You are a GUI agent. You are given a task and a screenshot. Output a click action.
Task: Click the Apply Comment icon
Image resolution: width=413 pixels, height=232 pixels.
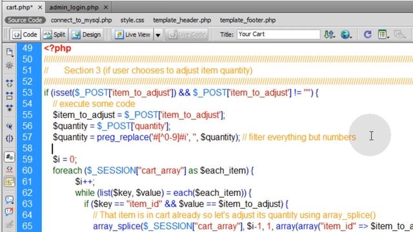[10, 200]
